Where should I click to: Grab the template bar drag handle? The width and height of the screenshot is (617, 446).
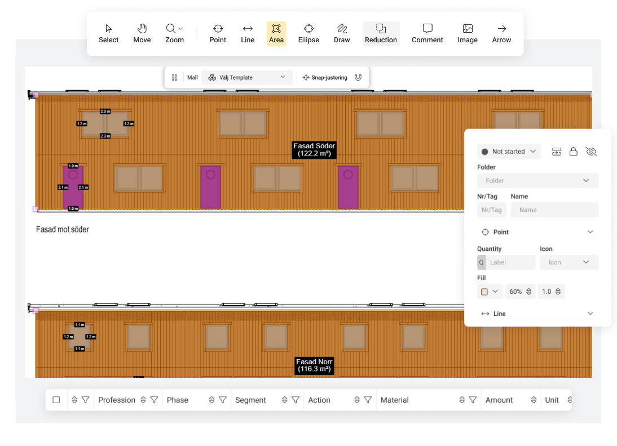click(174, 77)
